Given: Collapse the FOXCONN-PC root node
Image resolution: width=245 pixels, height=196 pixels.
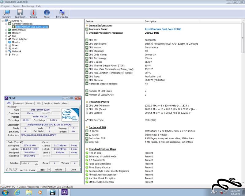Looking at the screenshot, I should pyautogui.click(x=2, y=21).
